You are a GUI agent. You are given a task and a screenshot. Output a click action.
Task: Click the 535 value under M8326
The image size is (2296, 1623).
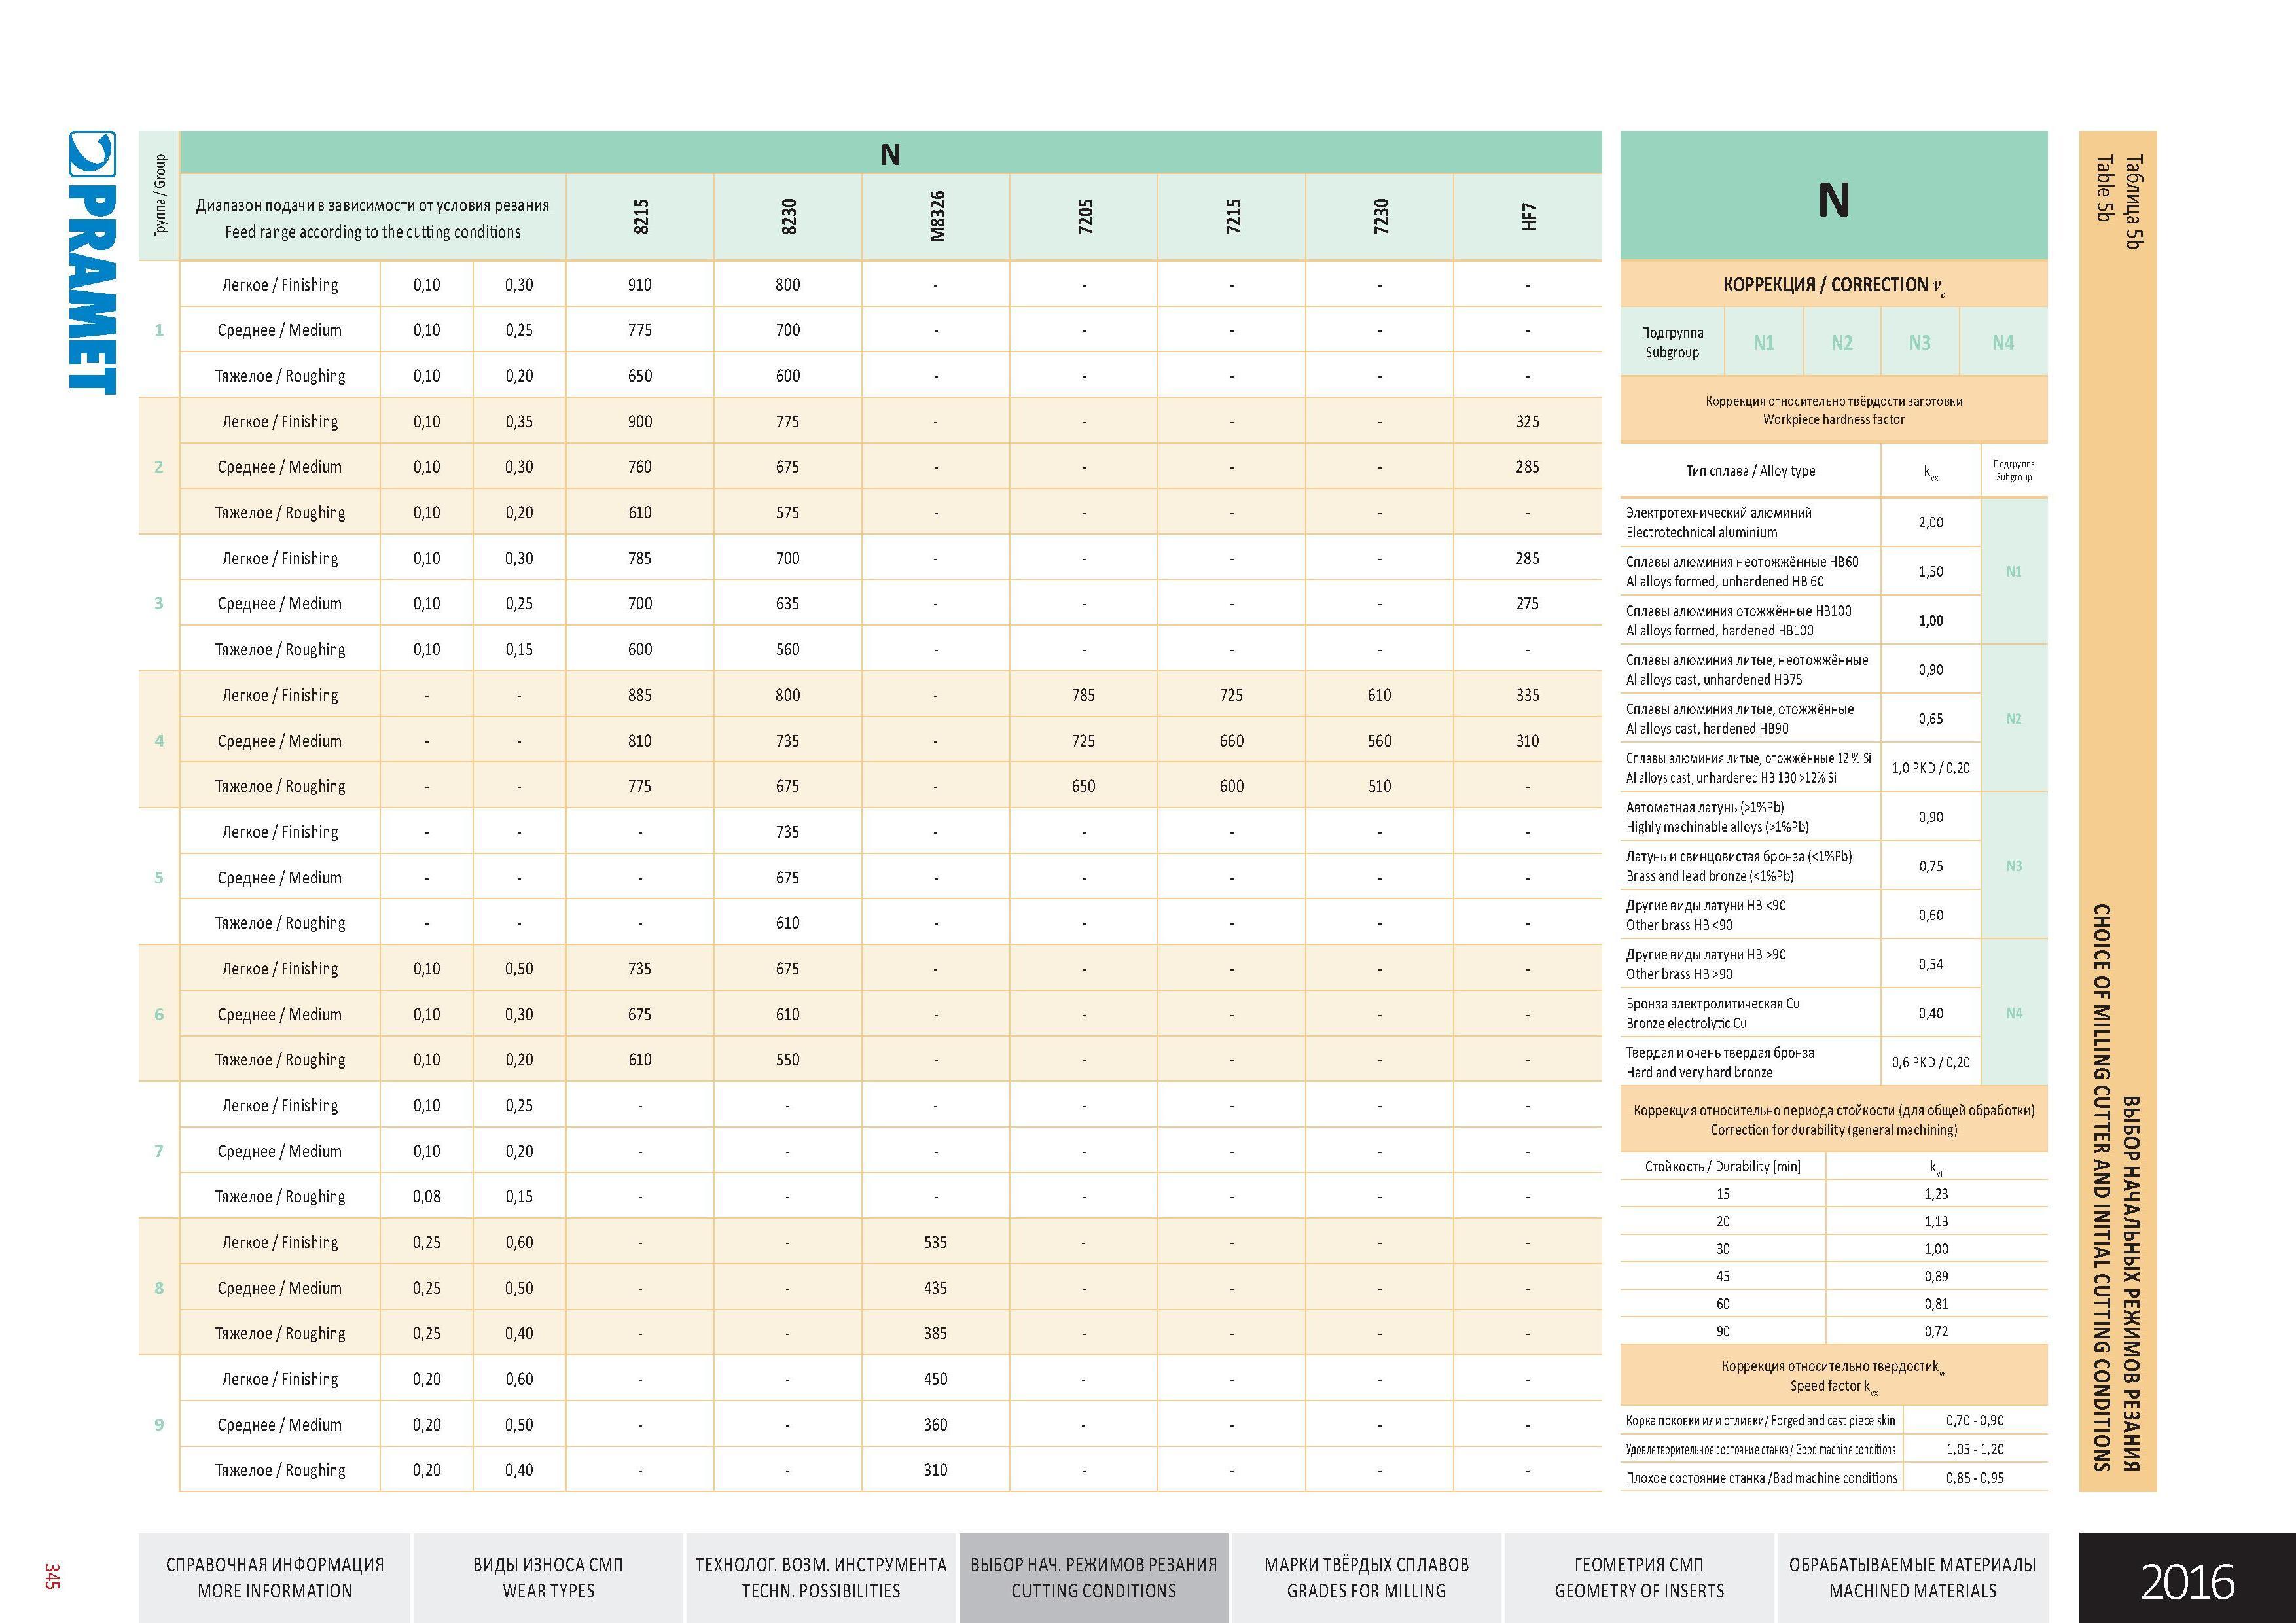click(x=936, y=1242)
